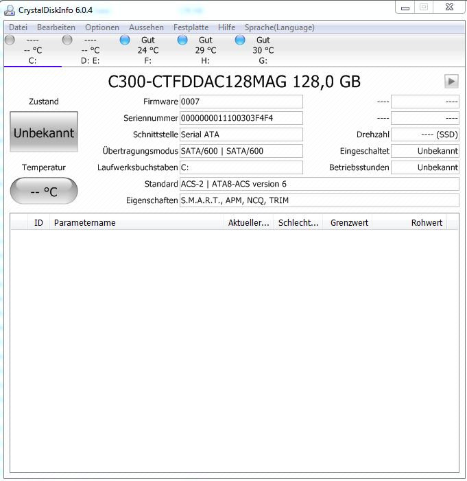Sort by Aktueller... column header
This screenshot has height=481, width=467.
(249, 223)
